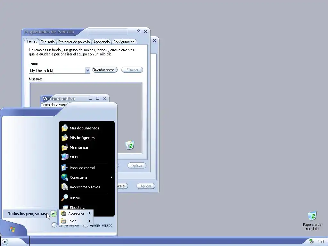Expand the Conectar a submenu arrow
Screen dimensions: 328x246
tap(111, 177)
